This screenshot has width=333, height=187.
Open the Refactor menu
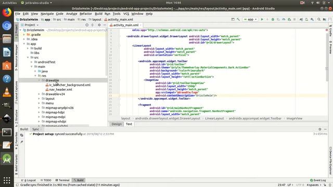[x=86, y=14]
